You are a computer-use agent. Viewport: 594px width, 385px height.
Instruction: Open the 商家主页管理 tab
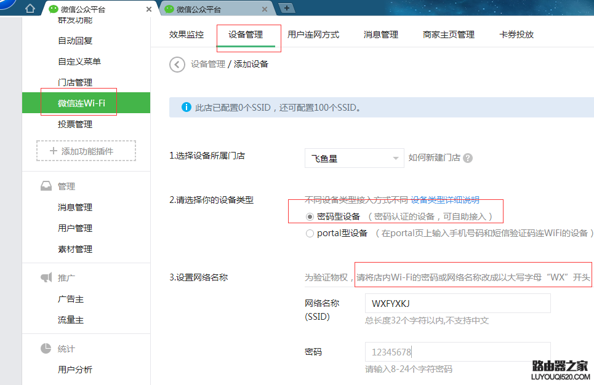[x=449, y=35]
